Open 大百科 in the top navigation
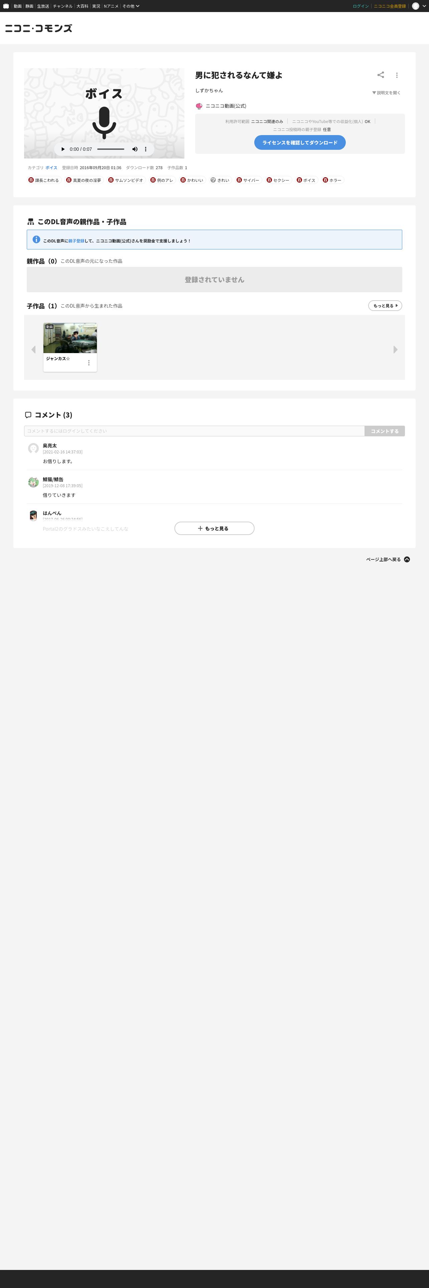 tap(83, 6)
